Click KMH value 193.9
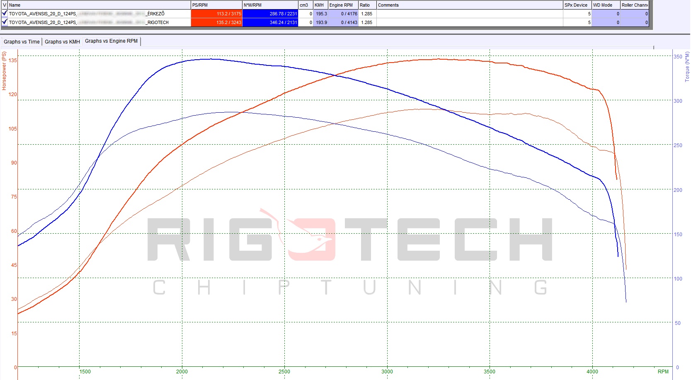The image size is (691, 380). (320, 22)
